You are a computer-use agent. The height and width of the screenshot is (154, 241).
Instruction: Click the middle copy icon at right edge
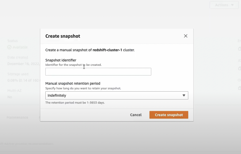(239, 68)
